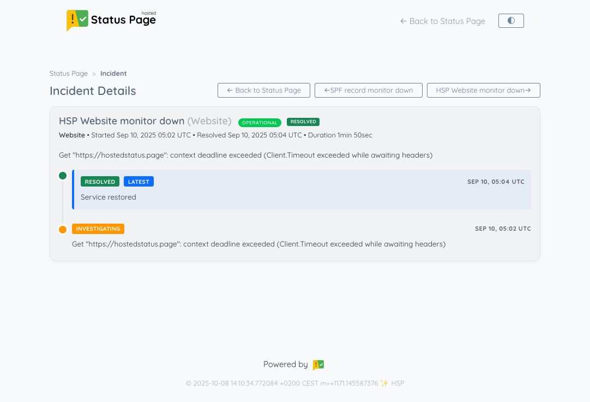Click the sparkles emoji in the footer
This screenshot has width=590, height=402.
point(385,383)
